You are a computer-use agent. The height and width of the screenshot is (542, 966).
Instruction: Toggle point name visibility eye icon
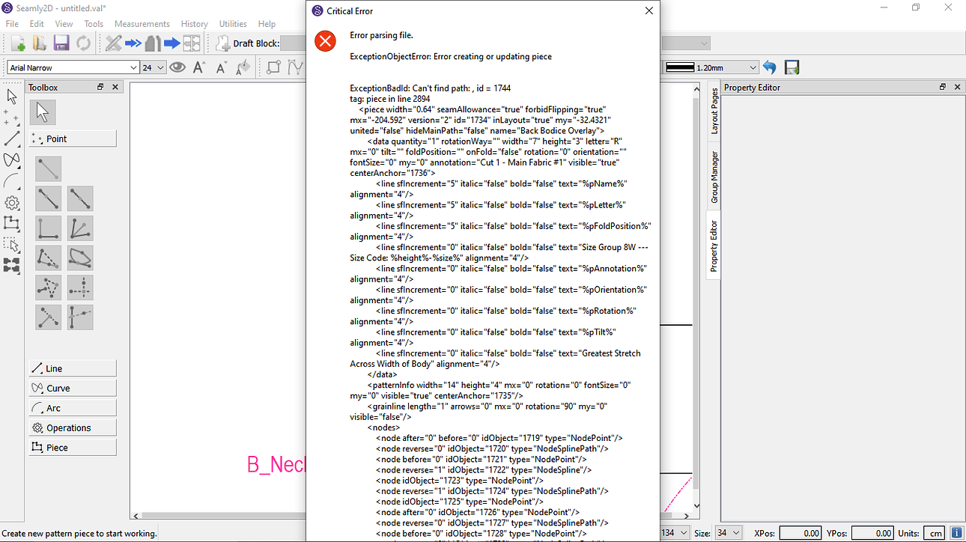click(x=177, y=67)
